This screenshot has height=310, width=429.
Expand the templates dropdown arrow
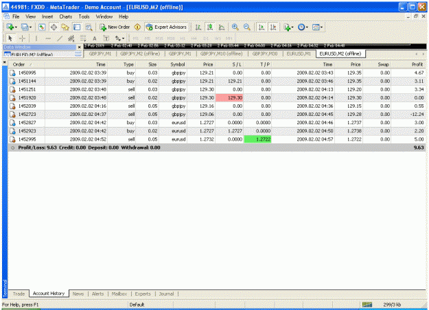click(x=322, y=27)
